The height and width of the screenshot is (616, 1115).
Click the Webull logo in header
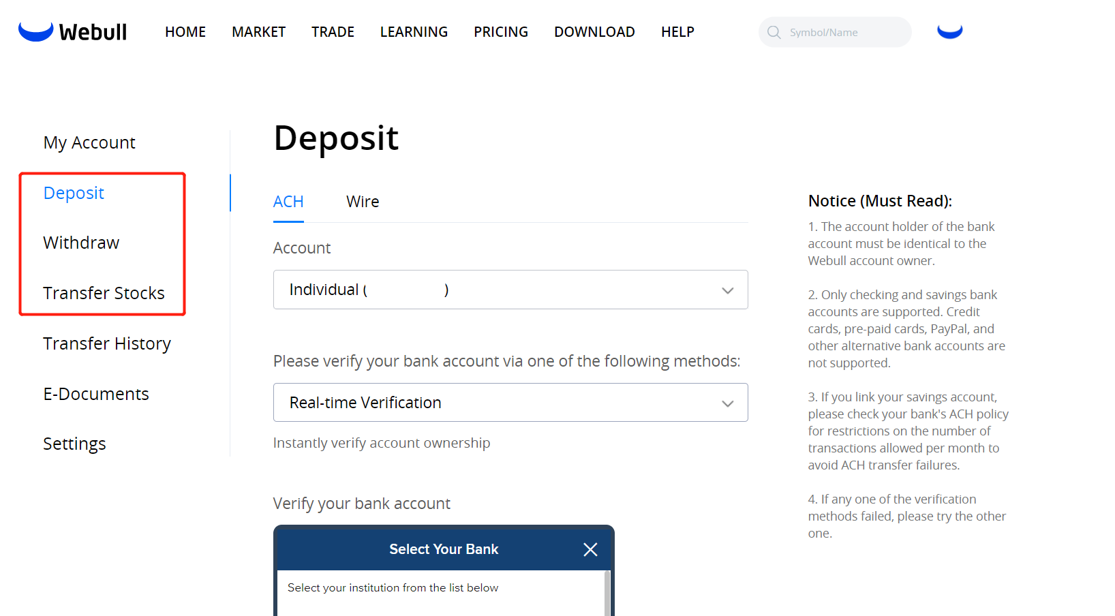(72, 31)
